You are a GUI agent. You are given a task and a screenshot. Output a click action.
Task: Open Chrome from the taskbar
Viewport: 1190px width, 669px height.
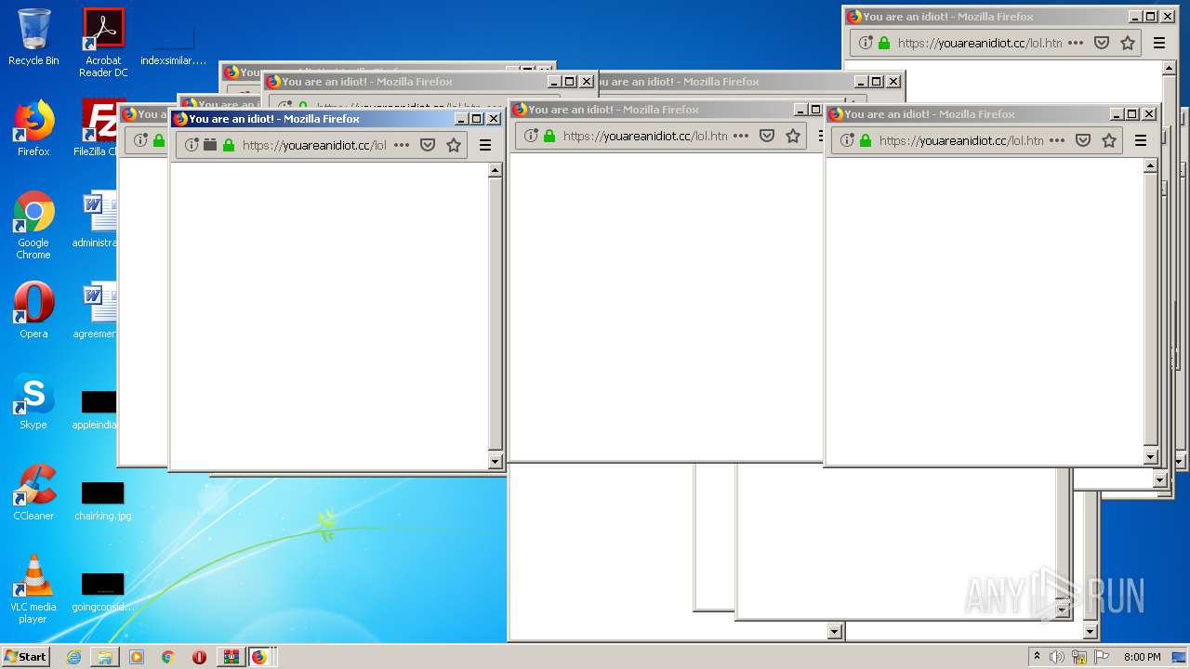coord(168,657)
